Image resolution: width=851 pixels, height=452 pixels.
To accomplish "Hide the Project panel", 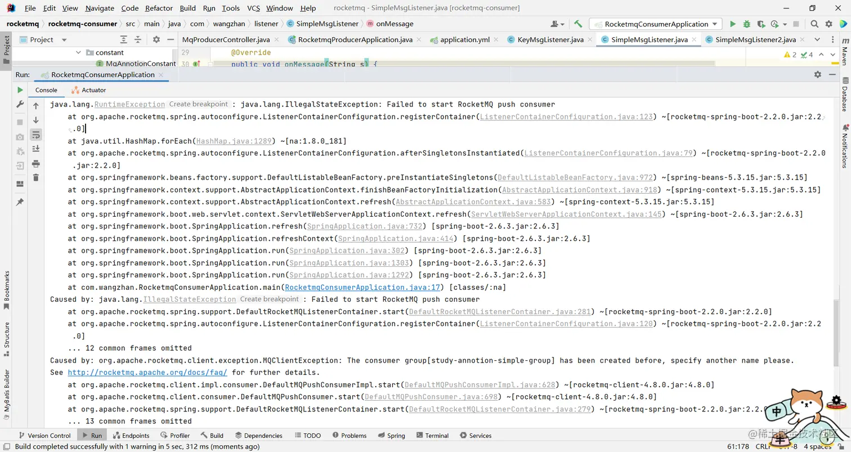I will (171, 39).
